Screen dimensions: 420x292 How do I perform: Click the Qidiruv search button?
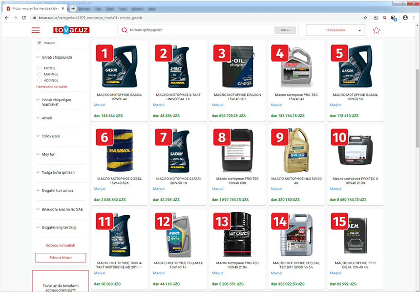coord(285,30)
